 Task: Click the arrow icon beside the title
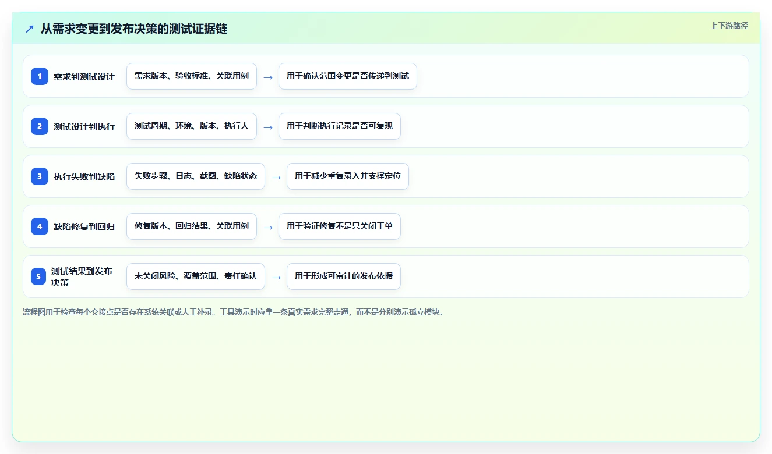tap(30, 29)
